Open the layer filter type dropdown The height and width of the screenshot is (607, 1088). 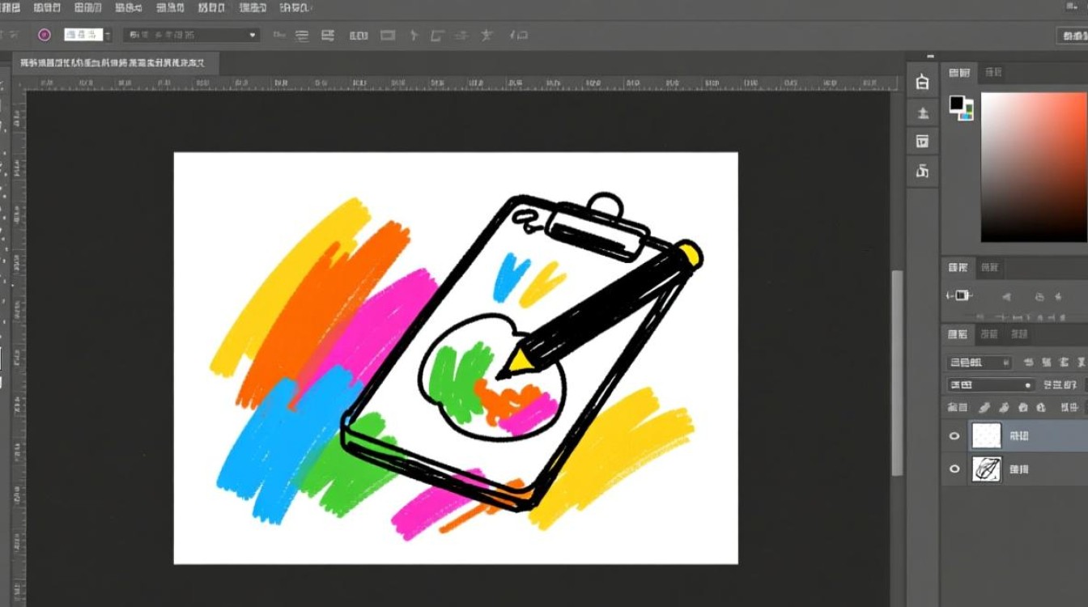(x=980, y=363)
